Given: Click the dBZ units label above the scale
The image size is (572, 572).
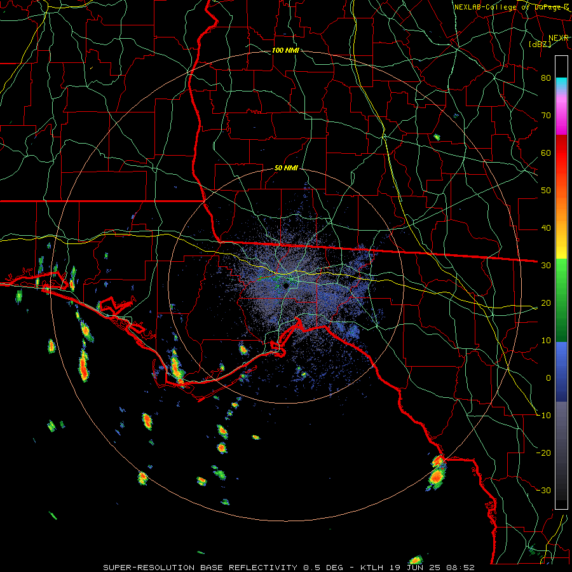Looking at the screenshot, I should [x=540, y=44].
